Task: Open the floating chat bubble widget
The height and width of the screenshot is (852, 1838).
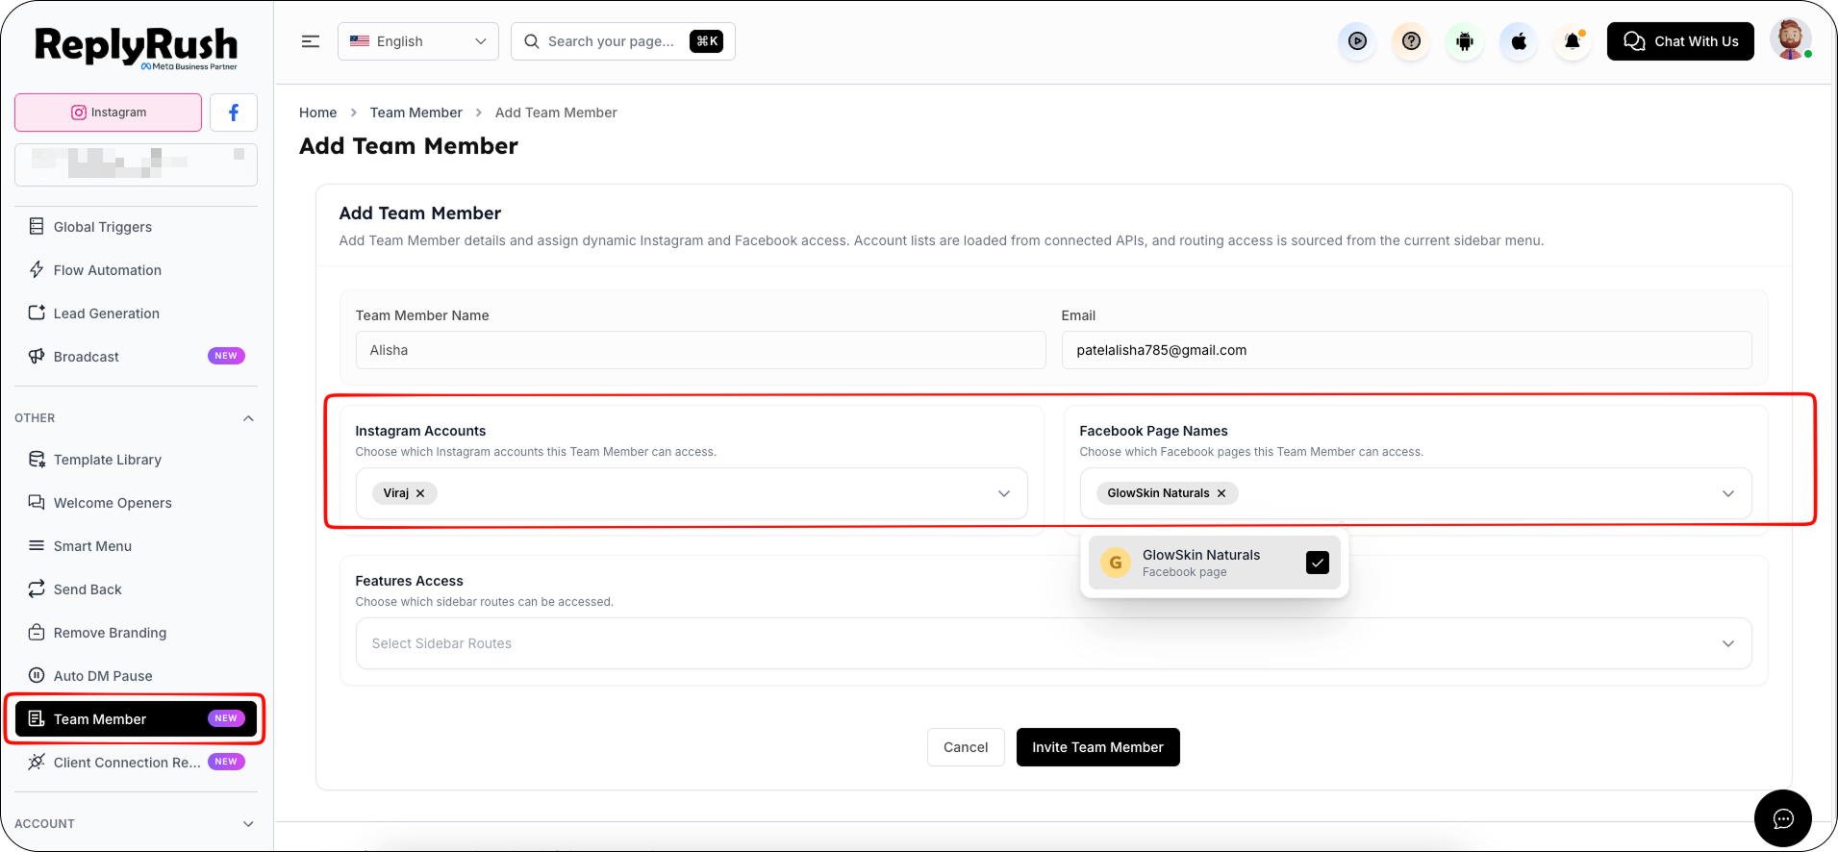Action: pyautogui.click(x=1783, y=818)
